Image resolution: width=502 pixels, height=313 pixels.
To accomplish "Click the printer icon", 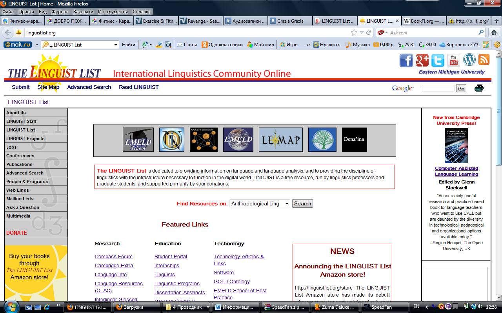I will click(479, 88).
